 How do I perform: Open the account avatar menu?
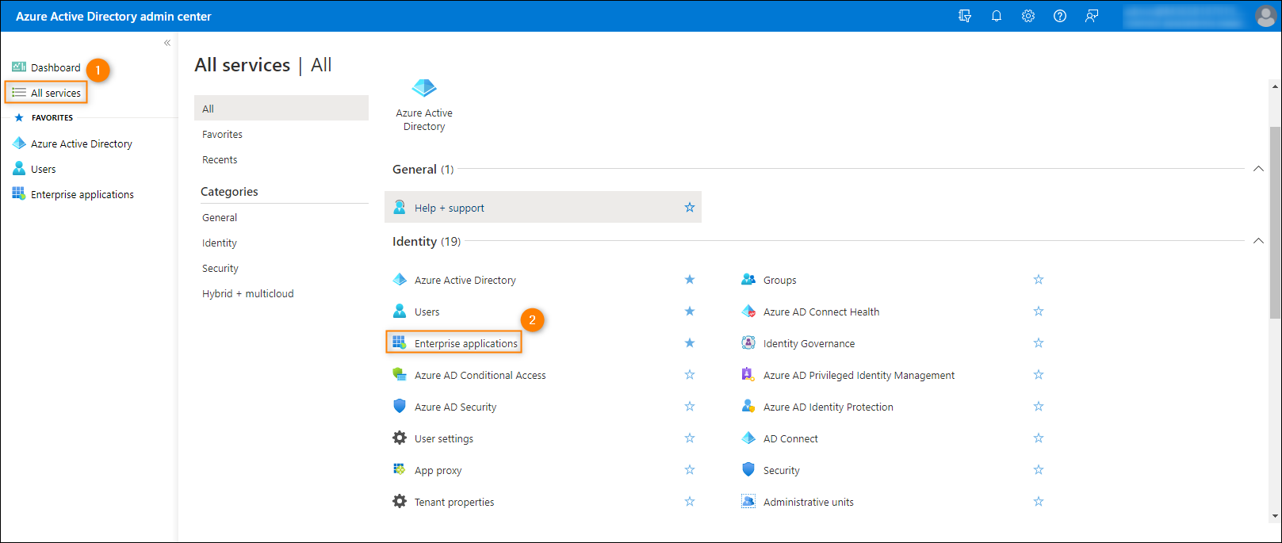(x=1265, y=16)
